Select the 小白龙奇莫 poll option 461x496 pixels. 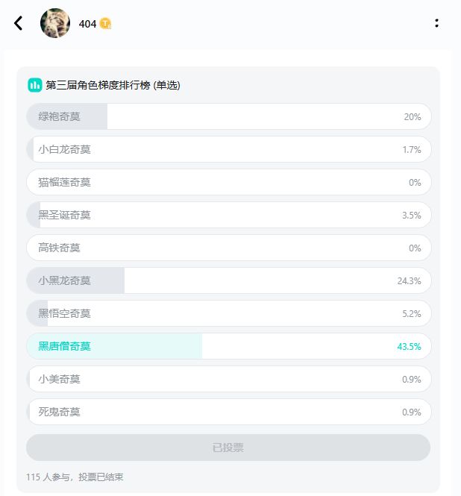[x=228, y=149]
